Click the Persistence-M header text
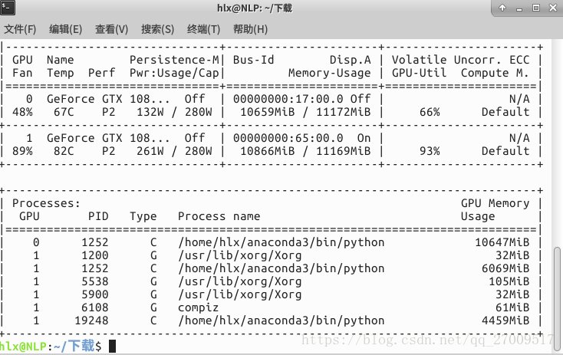Viewport: 563px width, 355px height. [174, 60]
